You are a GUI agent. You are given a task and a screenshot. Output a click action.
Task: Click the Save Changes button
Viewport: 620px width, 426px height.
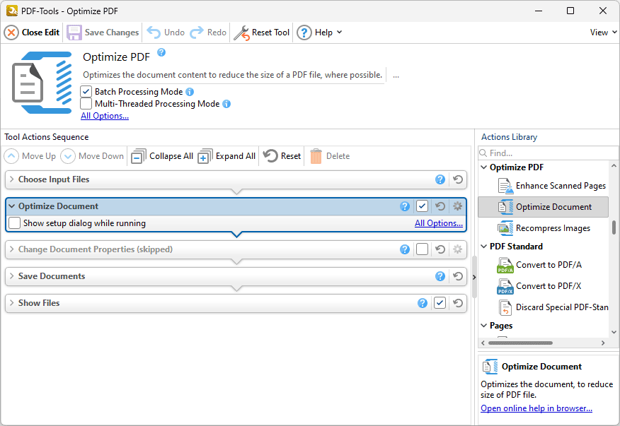point(102,32)
